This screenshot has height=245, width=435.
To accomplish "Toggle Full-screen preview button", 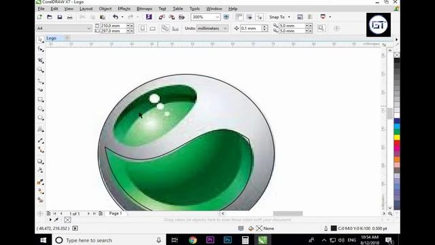I will click(x=226, y=17).
